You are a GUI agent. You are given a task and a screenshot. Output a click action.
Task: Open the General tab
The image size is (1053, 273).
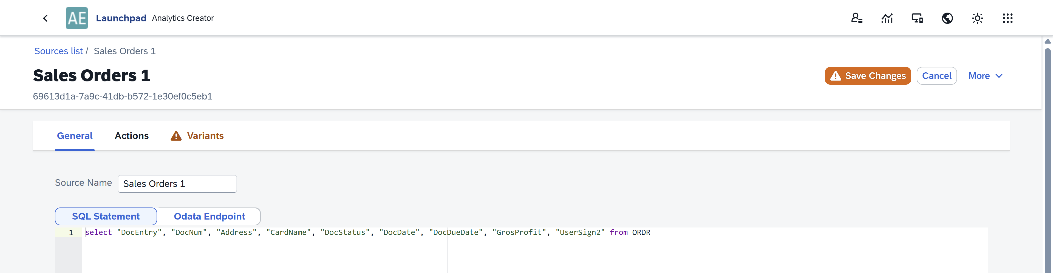74,136
